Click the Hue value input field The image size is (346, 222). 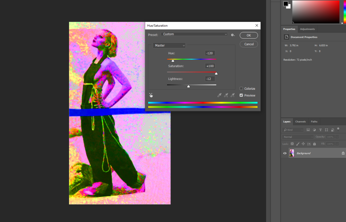(x=210, y=53)
